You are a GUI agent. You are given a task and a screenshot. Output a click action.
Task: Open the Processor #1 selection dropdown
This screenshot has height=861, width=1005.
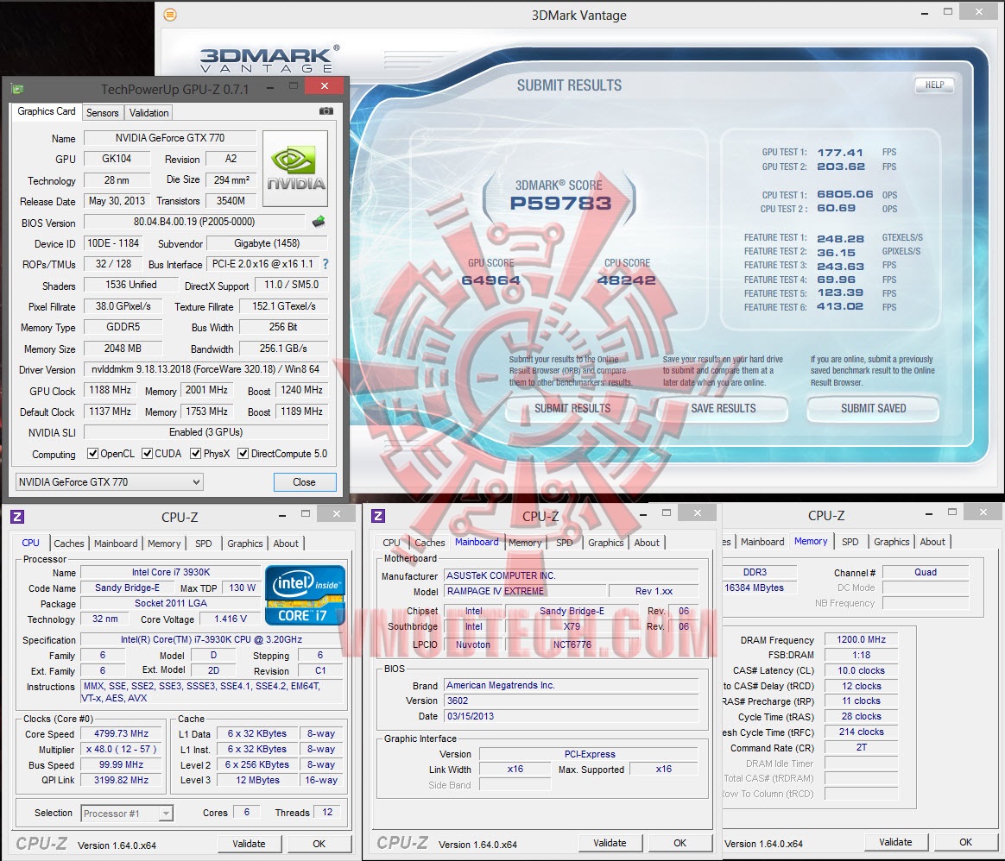click(127, 813)
